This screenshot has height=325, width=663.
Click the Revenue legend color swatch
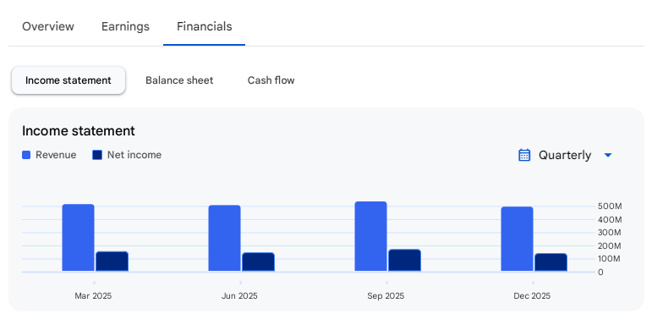coord(26,156)
